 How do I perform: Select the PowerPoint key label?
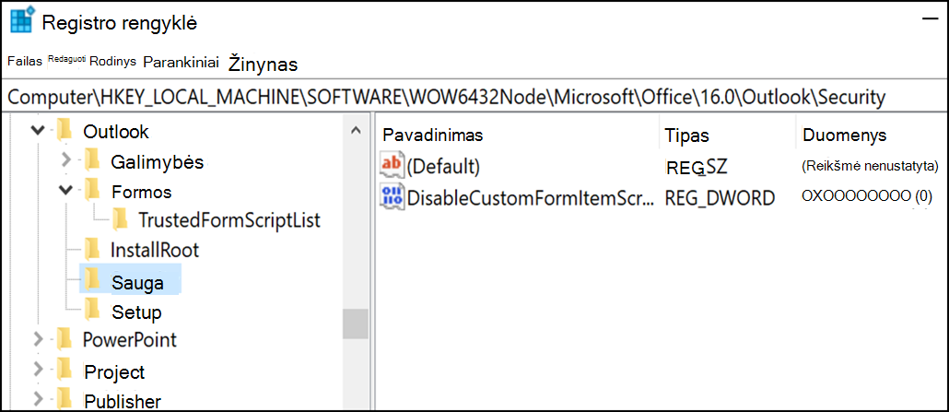coord(130,339)
